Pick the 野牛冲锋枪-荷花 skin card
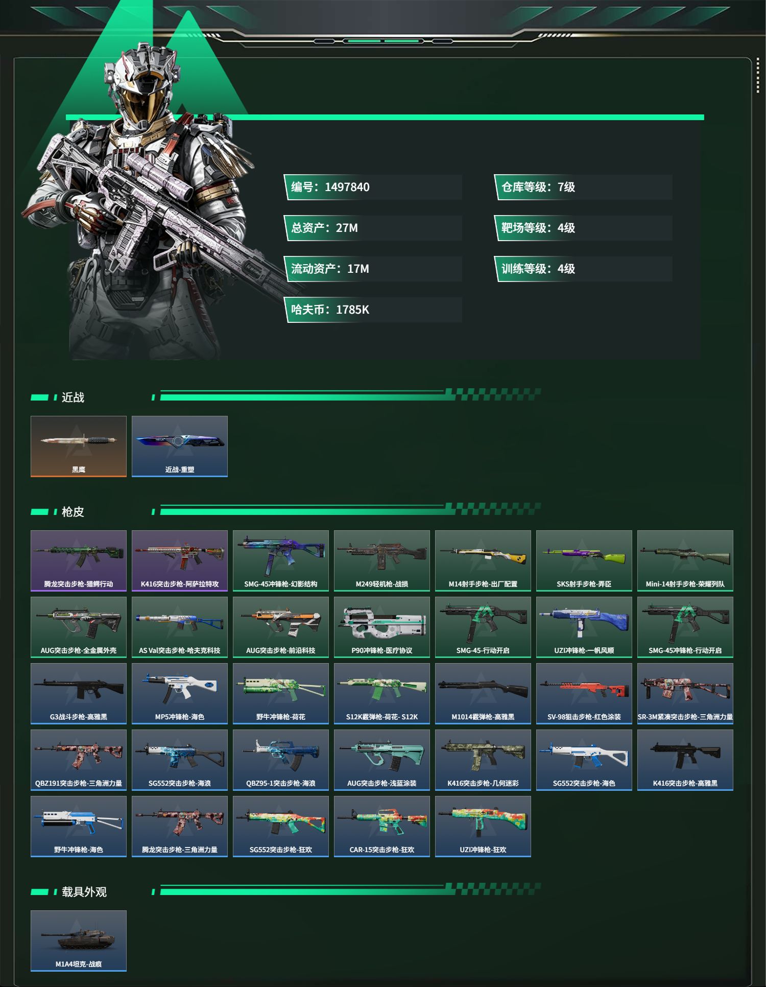The height and width of the screenshot is (987, 766). coord(281,694)
